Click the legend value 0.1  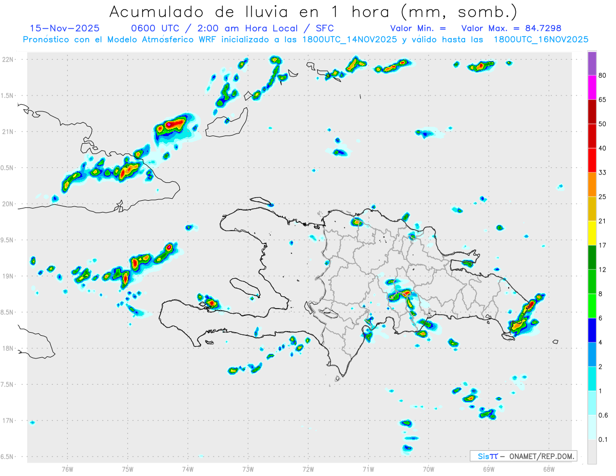coord(604,440)
